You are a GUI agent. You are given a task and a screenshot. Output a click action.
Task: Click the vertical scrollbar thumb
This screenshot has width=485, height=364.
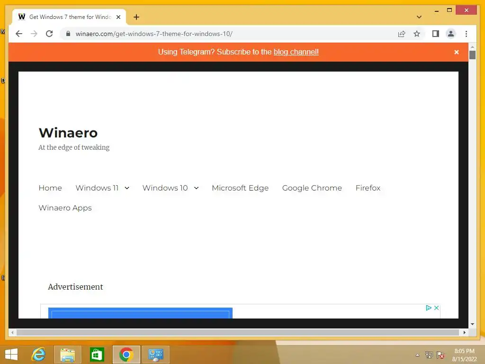(x=472, y=55)
